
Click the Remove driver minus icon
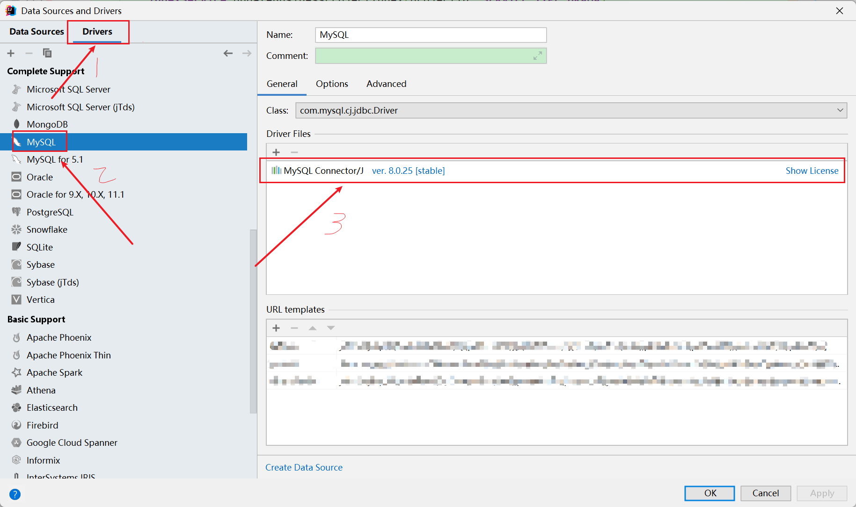pos(29,53)
